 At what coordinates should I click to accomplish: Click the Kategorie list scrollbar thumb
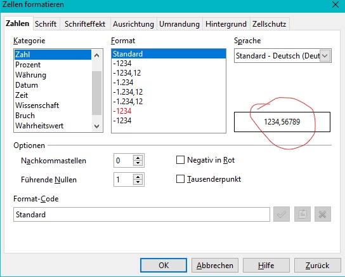click(x=96, y=93)
